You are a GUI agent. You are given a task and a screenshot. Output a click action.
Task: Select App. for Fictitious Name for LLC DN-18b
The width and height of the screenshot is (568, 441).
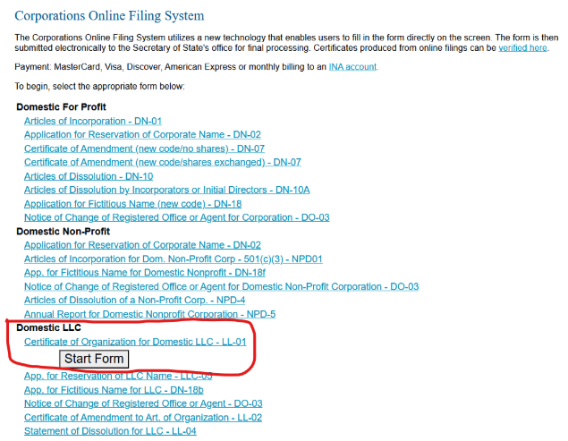click(x=114, y=390)
